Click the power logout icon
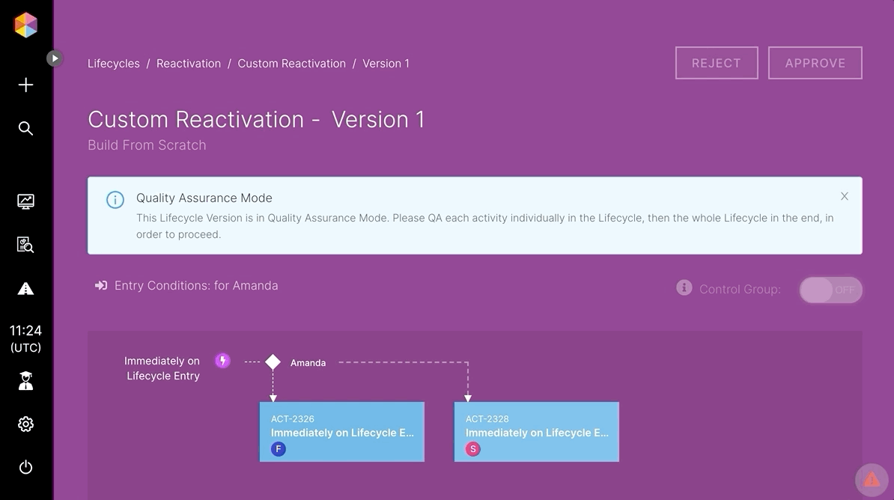Image resolution: width=894 pixels, height=500 pixels. tap(25, 468)
